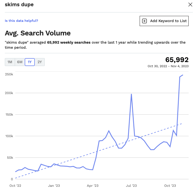Switch to the 1M time range tab

tap(10, 62)
